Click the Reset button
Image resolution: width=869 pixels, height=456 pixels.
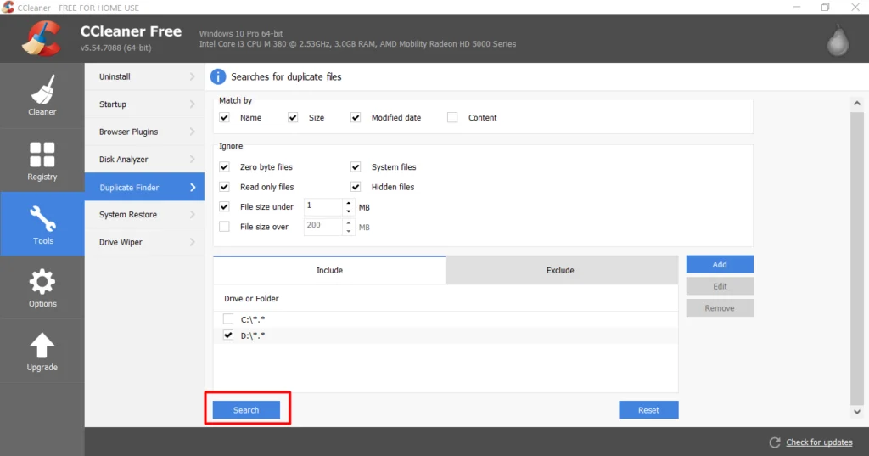tap(648, 410)
